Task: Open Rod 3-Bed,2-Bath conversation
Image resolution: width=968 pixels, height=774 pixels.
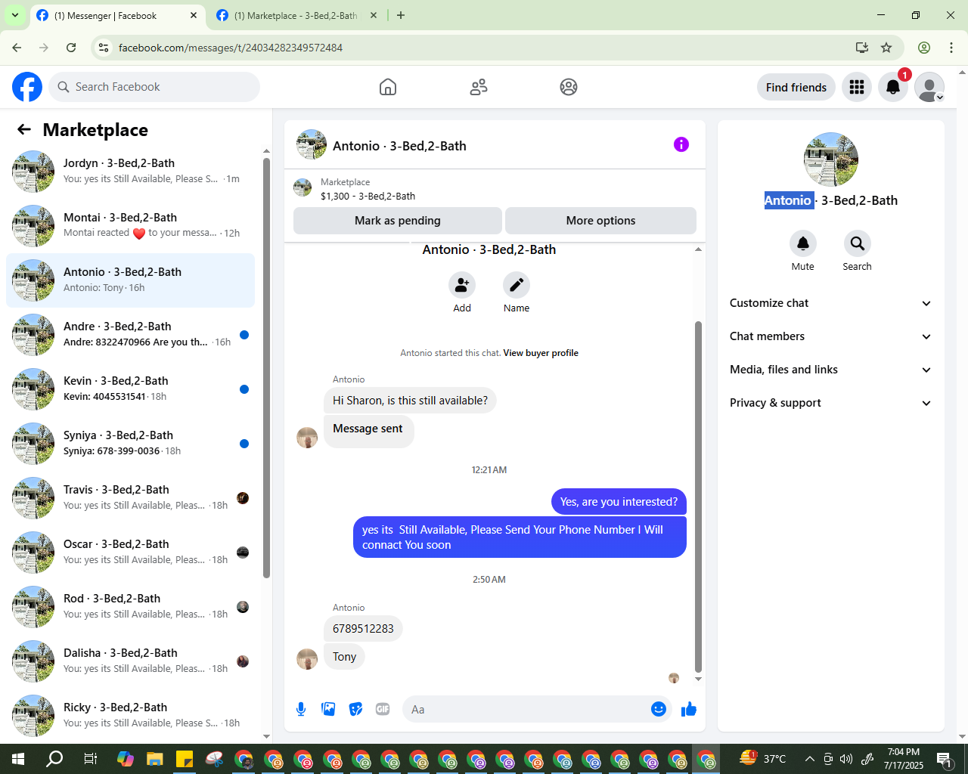Action: (x=131, y=607)
